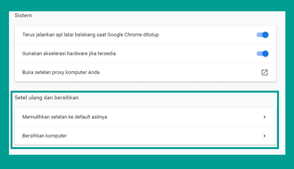294x169 pixels.
Task: Click blue knob of background apps switch
Action: pyautogui.click(x=265, y=35)
